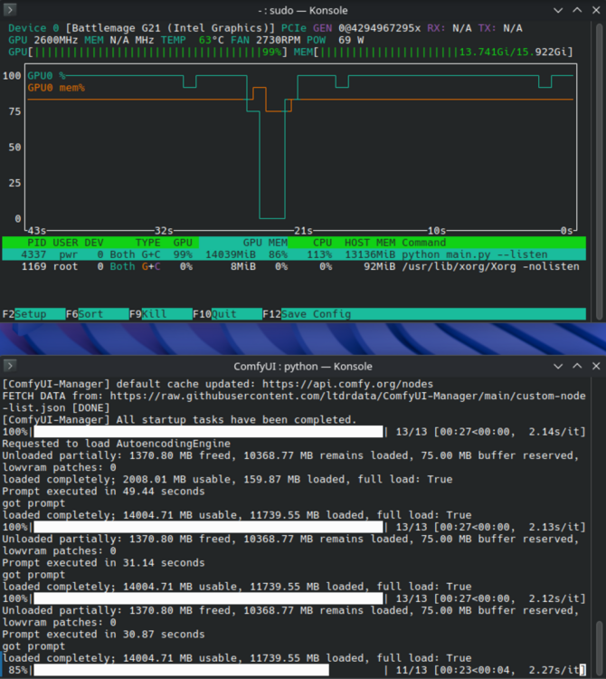Click ComfyUI : python — Konsole title
This screenshot has width=606, height=679.
pyautogui.click(x=303, y=367)
